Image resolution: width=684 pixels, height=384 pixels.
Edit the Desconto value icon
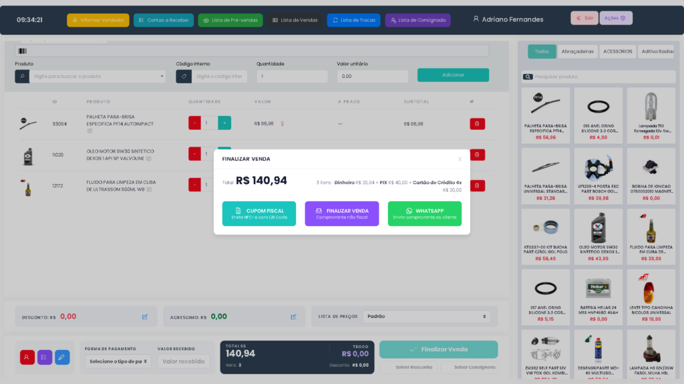click(145, 317)
